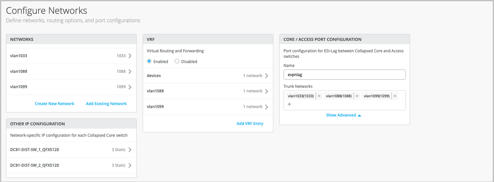Expand DC81-DIST-SW_1_QFX5120 IP configuration
Viewport: 494px width, 182px height.
click(130, 150)
